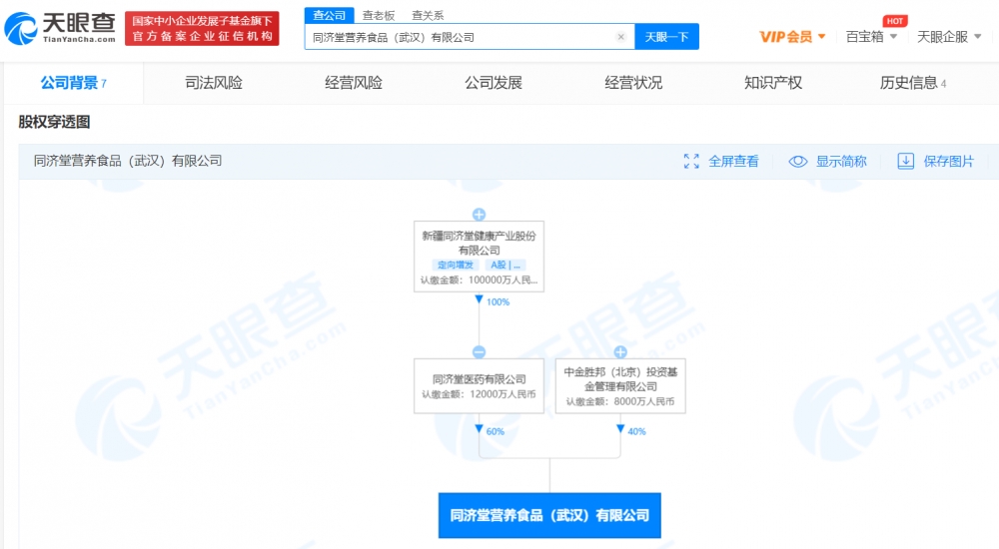Clear the search box with the X icon
Image resolution: width=999 pixels, height=549 pixels.
[x=620, y=37]
